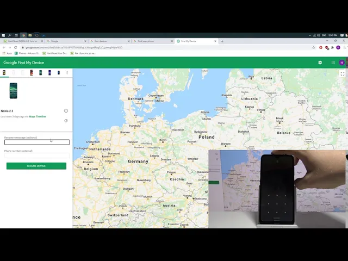Click the Switzerland label on map
This screenshot has width=348, height=261.
coord(118,215)
